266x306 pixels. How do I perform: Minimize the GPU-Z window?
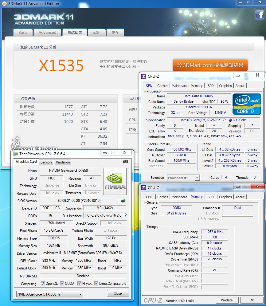tap(105, 152)
